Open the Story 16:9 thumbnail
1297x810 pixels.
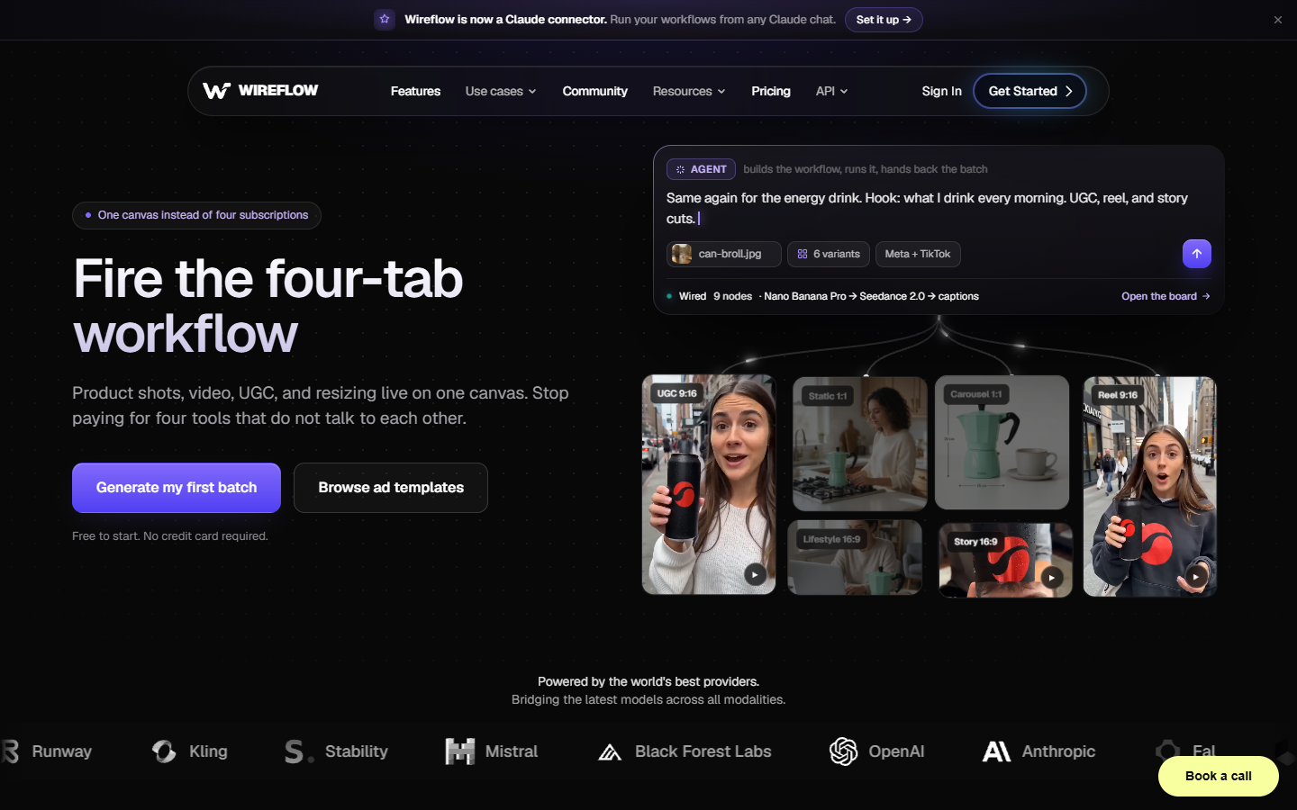[1005, 560]
